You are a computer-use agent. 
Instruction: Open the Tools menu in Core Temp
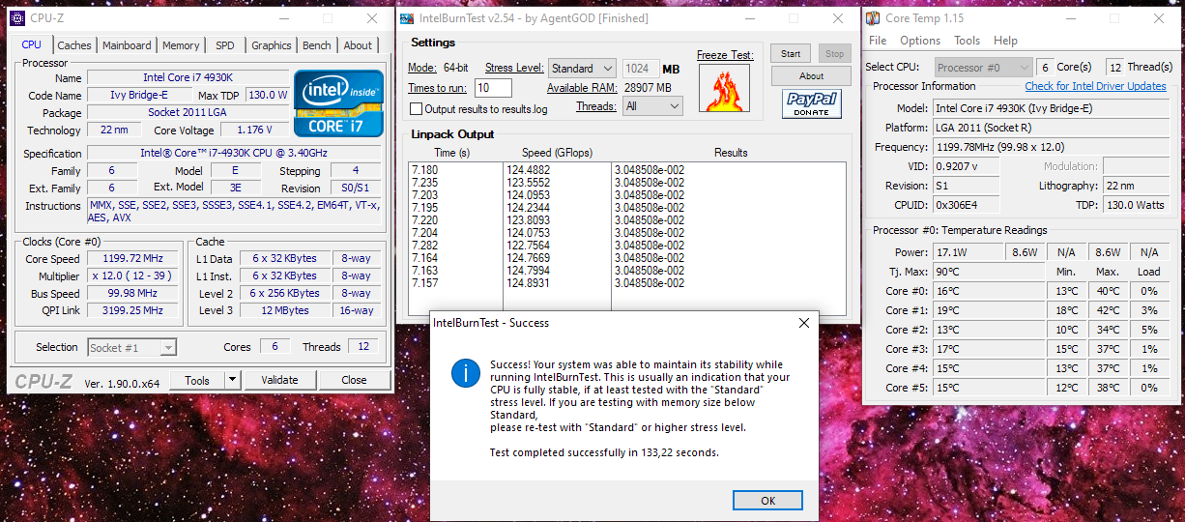pos(967,41)
